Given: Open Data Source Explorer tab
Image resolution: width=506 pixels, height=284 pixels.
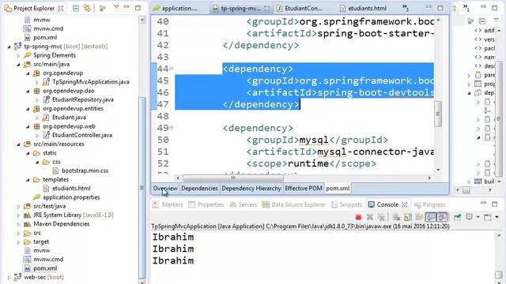Looking at the screenshot, I should (x=293, y=204).
